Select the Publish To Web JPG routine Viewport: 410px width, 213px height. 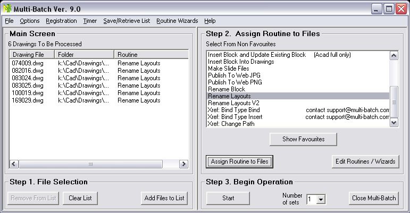tap(298, 75)
